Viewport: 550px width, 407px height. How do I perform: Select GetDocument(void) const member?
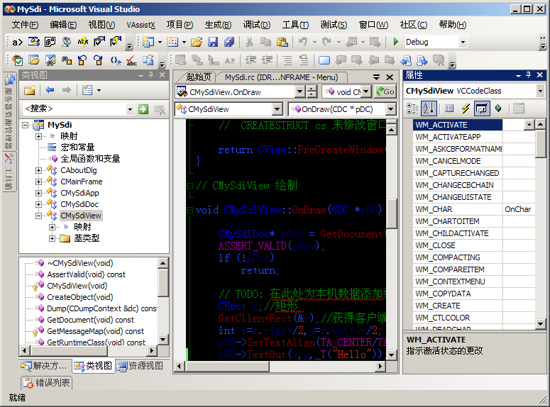click(91, 320)
